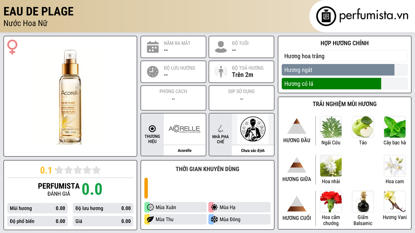This screenshot has height=233, width=415.
Task: Click the green Hương cỏ lá bar
Action: click(x=332, y=84)
